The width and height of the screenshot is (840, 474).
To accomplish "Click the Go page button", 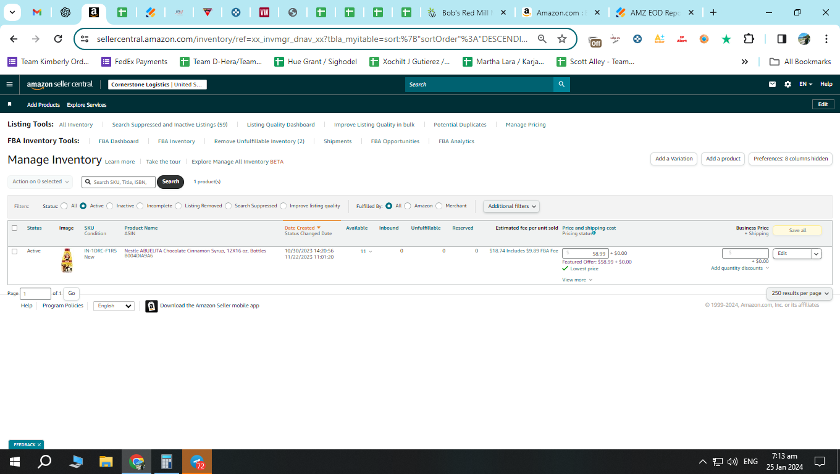I will pyautogui.click(x=72, y=294).
